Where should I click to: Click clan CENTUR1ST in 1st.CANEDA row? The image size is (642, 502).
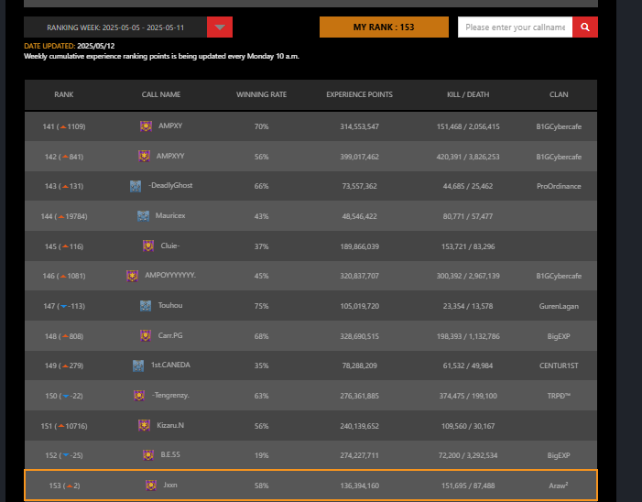tap(559, 366)
